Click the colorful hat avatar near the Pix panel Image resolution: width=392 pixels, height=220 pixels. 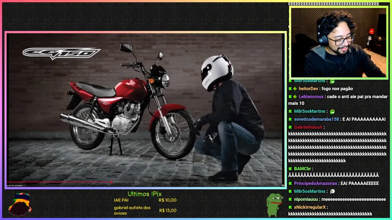click(20, 204)
